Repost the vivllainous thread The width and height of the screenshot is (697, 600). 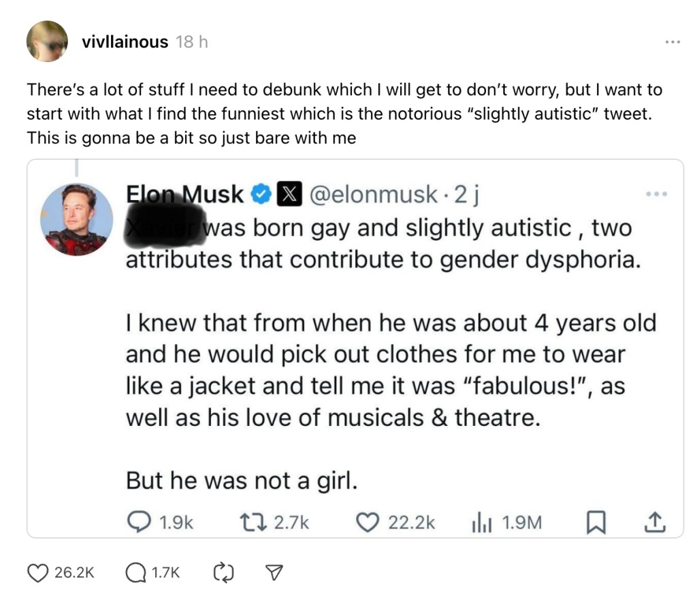click(x=223, y=573)
